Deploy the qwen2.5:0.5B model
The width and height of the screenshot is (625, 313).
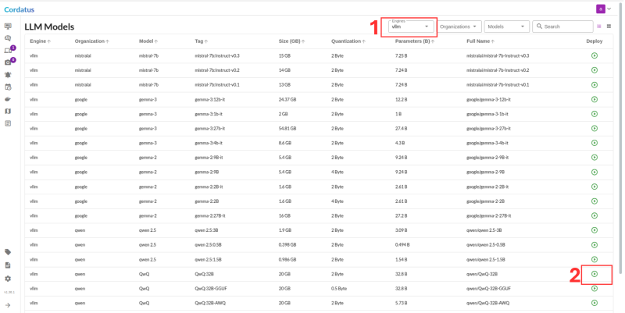pyautogui.click(x=594, y=245)
